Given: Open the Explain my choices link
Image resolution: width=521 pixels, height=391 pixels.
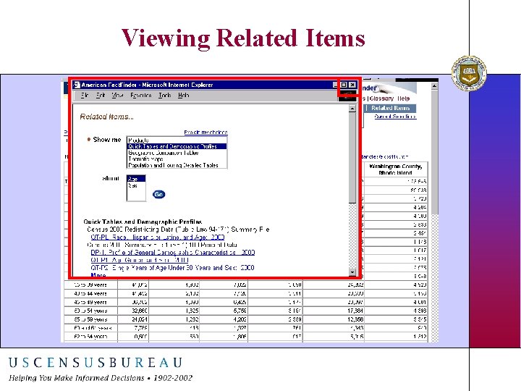Looking at the screenshot, I should (206, 133).
